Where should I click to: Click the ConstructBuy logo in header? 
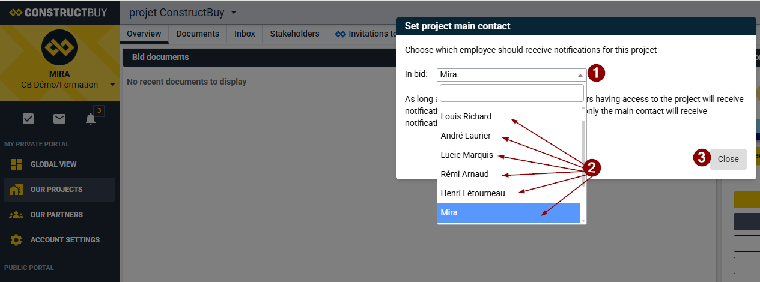[58, 12]
